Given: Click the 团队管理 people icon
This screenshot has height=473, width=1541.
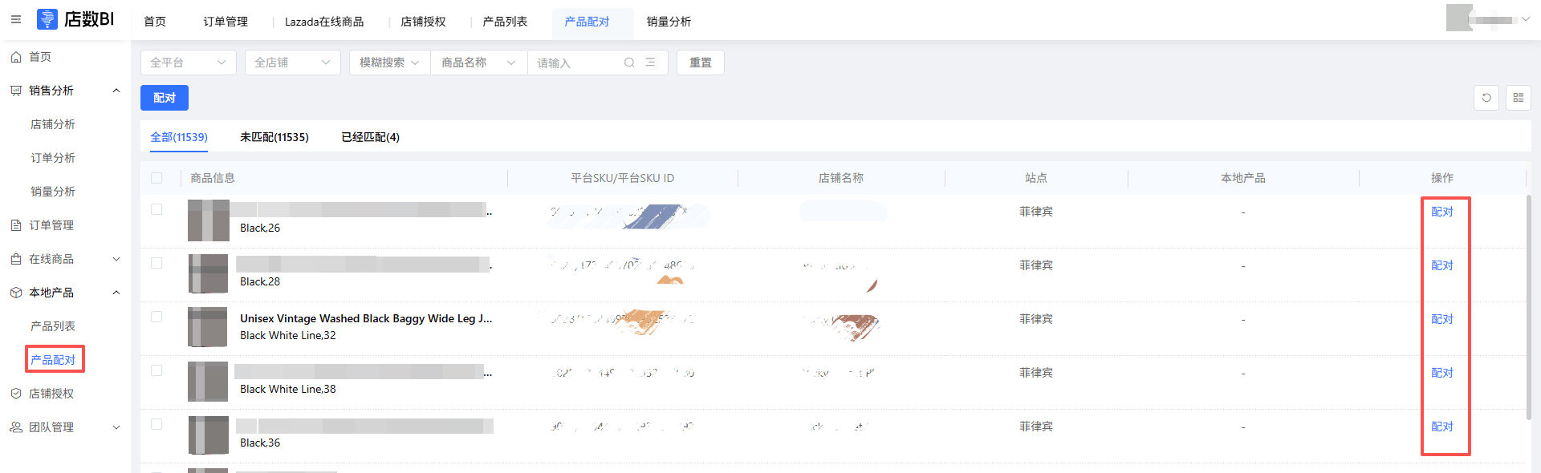Looking at the screenshot, I should point(16,427).
